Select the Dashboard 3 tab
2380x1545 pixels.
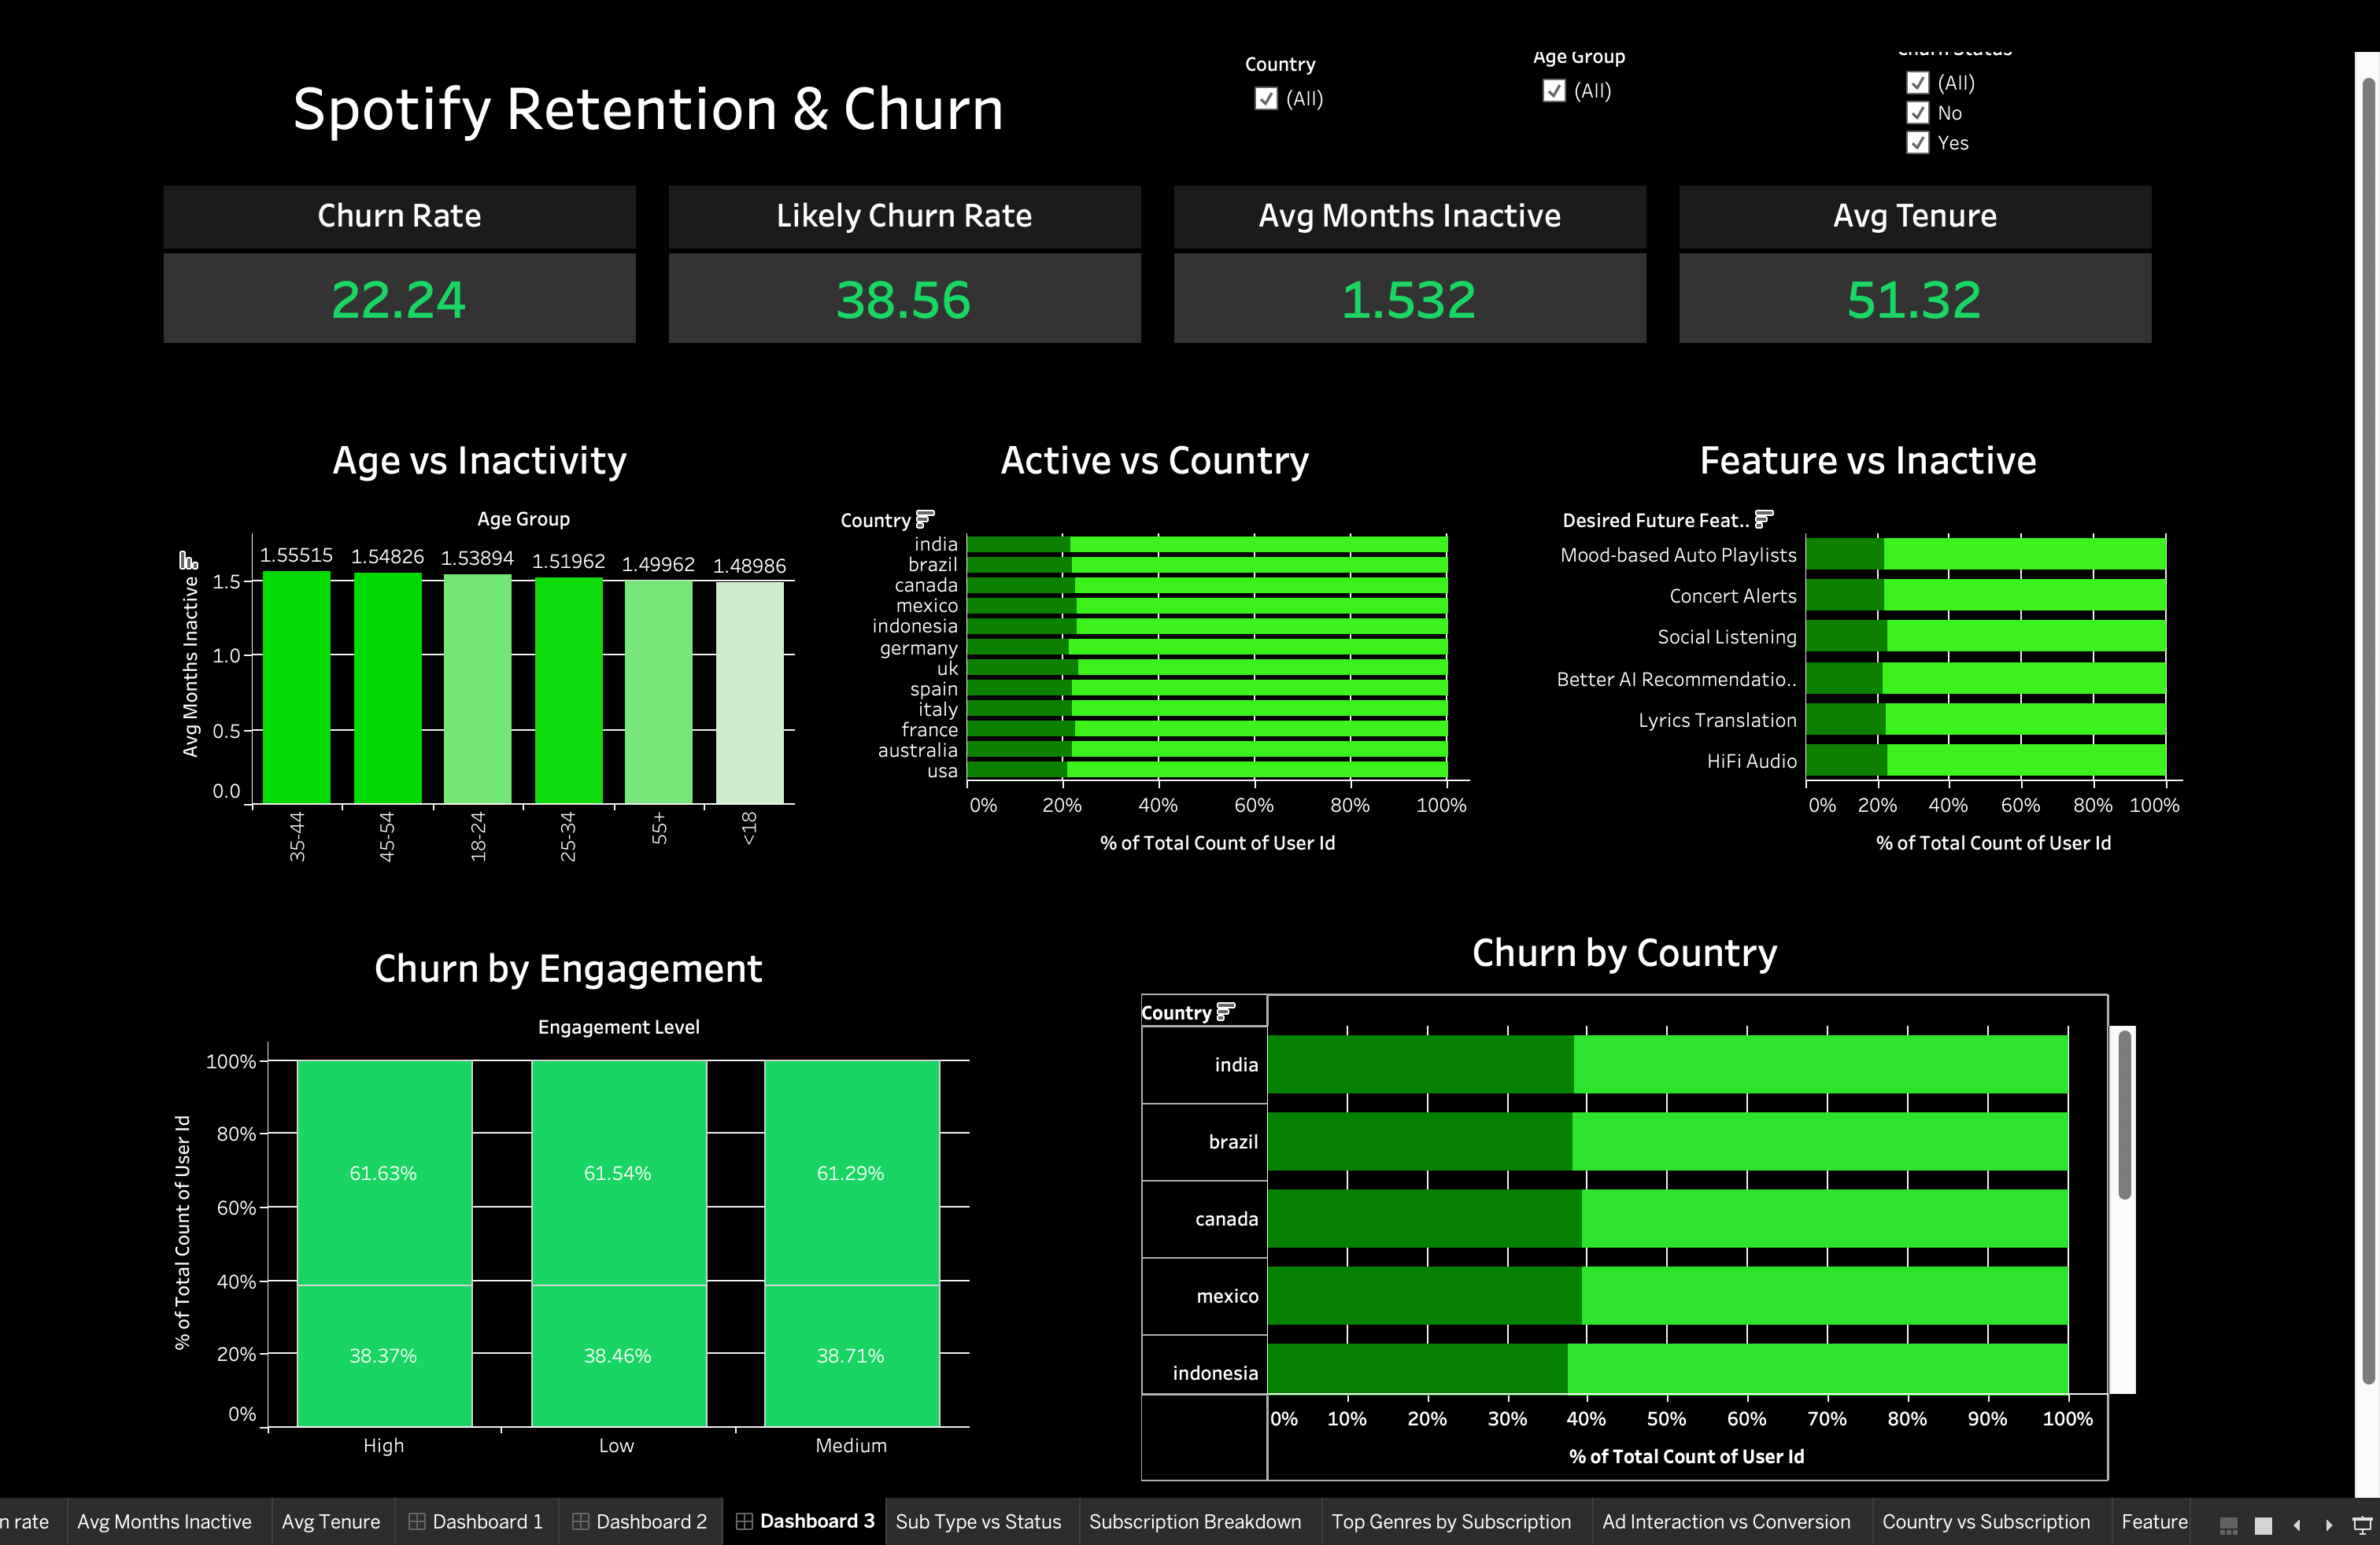coord(804,1521)
